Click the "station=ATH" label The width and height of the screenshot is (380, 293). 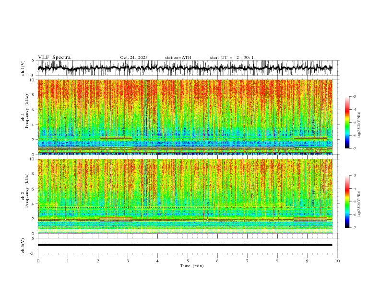click(178, 57)
